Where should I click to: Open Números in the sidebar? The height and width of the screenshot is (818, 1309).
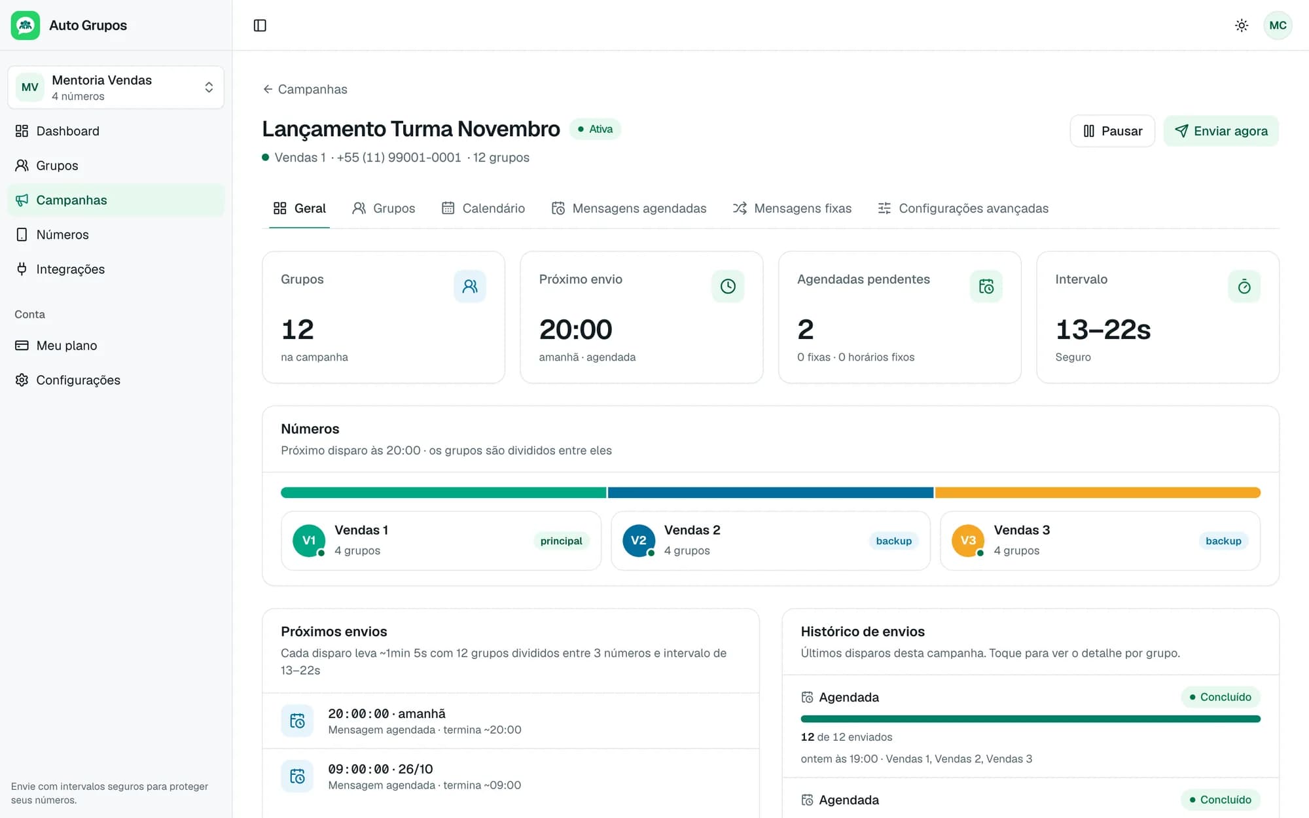pyautogui.click(x=116, y=235)
